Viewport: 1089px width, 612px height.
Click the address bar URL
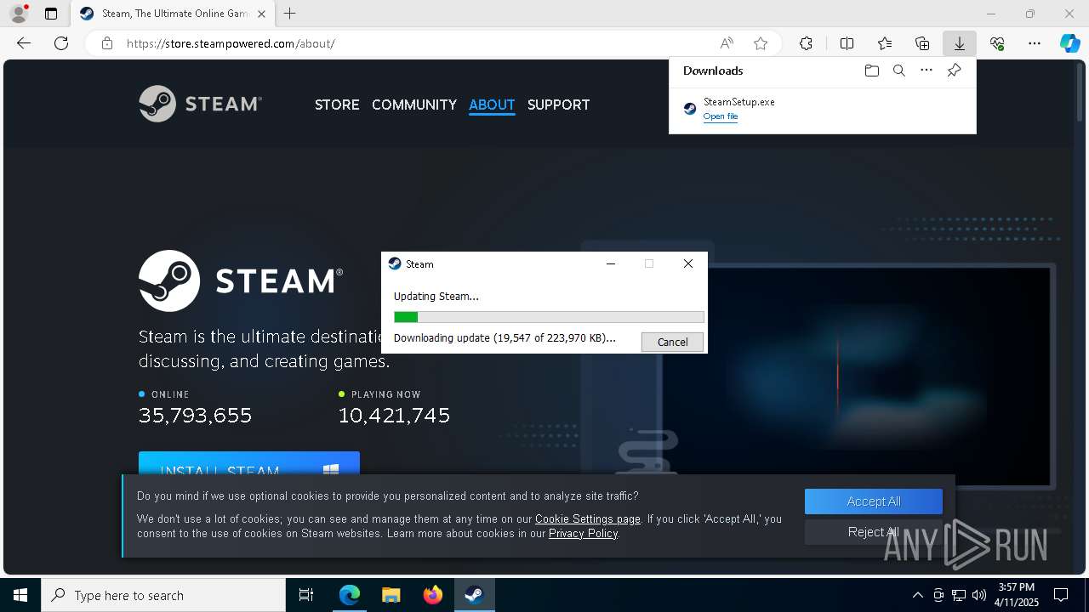pyautogui.click(x=231, y=43)
